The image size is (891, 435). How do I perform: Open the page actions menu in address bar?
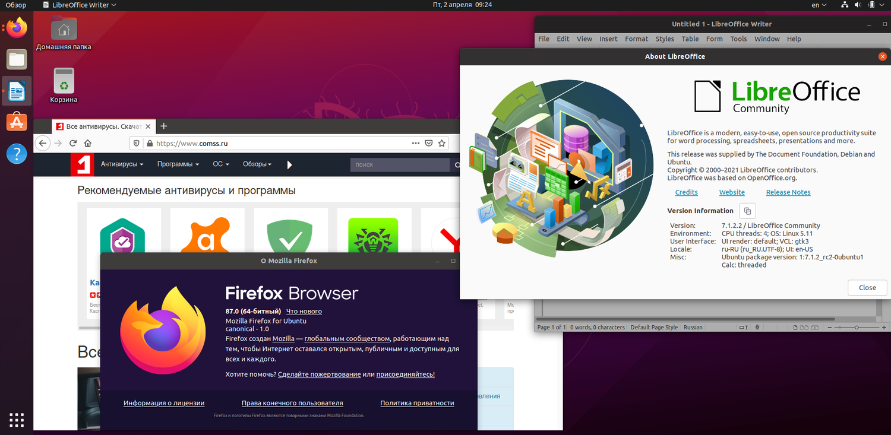415,143
